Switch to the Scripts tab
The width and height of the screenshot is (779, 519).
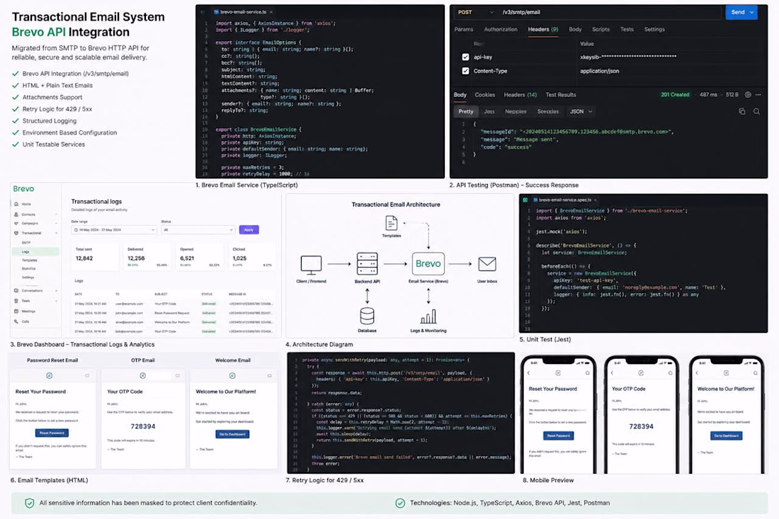[x=601, y=29]
